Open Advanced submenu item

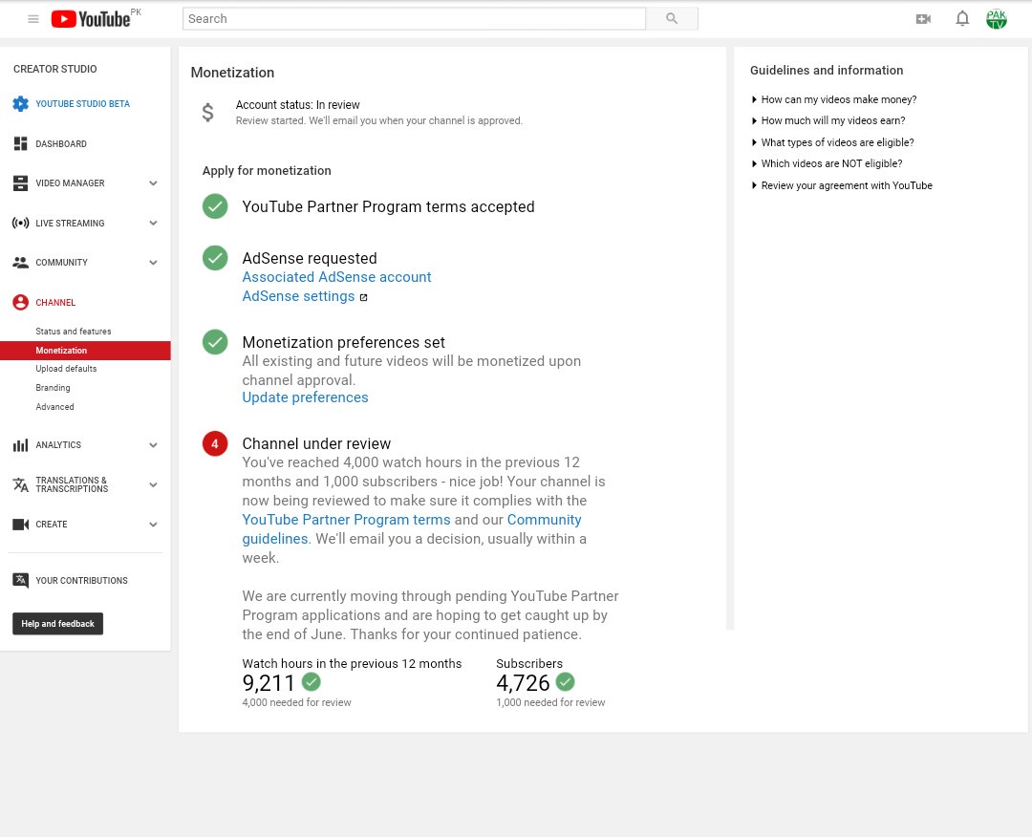(54, 407)
